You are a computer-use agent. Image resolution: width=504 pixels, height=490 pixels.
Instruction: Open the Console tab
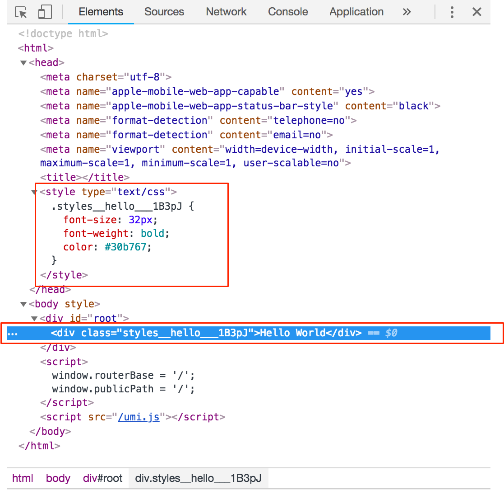[288, 12]
